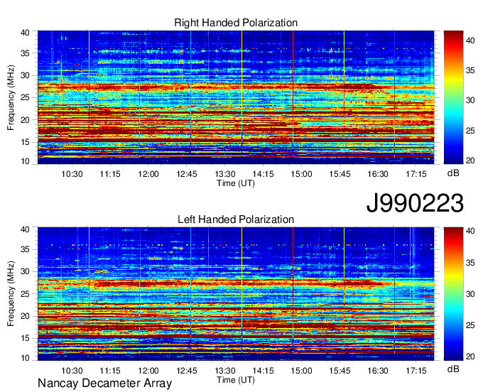The height and width of the screenshot is (392, 483).
Task: Click the right-handed plot color scale bar
Action: click(453, 97)
